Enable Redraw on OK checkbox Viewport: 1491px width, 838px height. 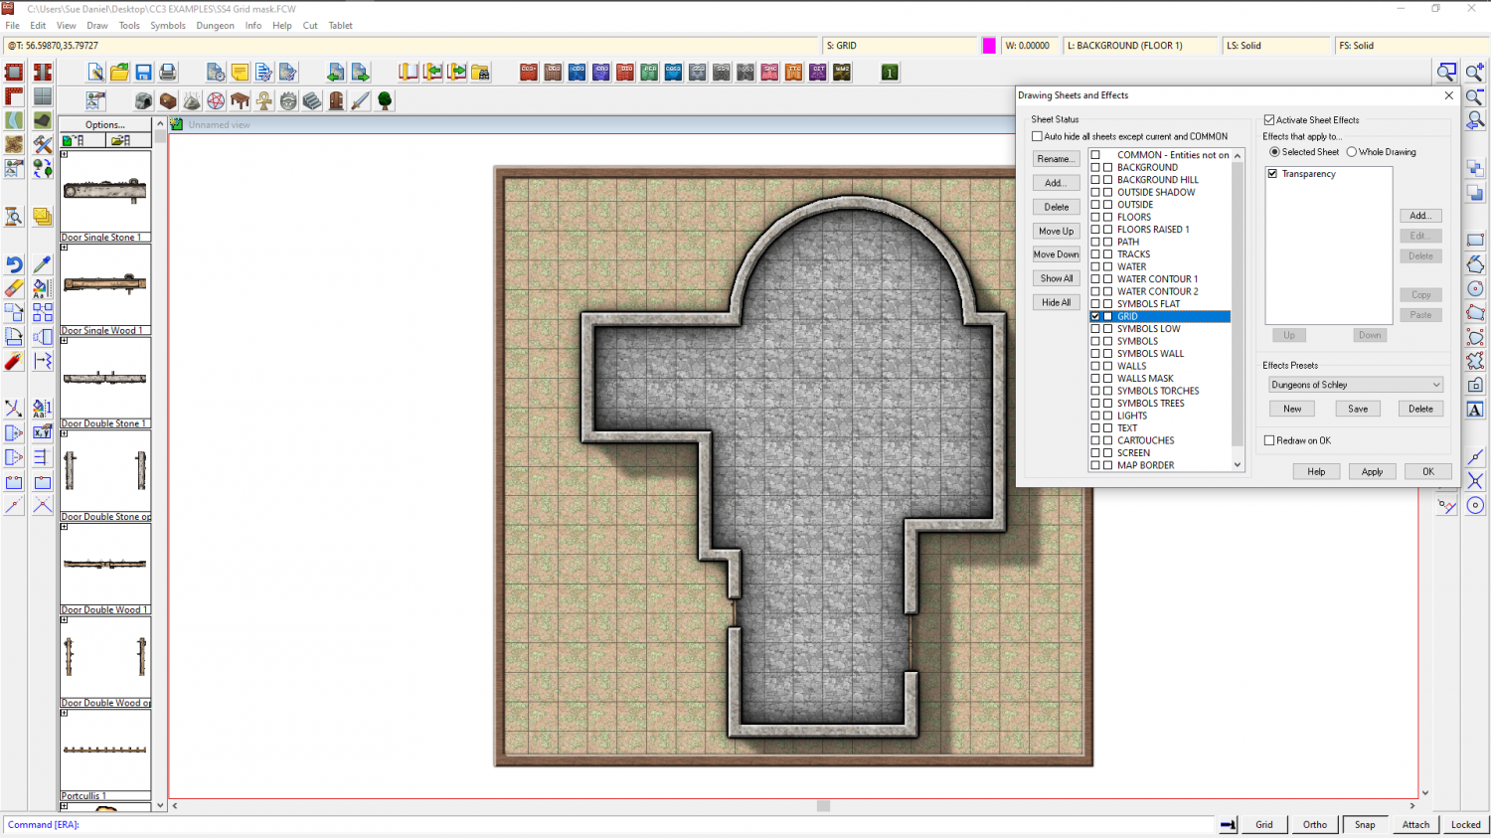[x=1269, y=440]
